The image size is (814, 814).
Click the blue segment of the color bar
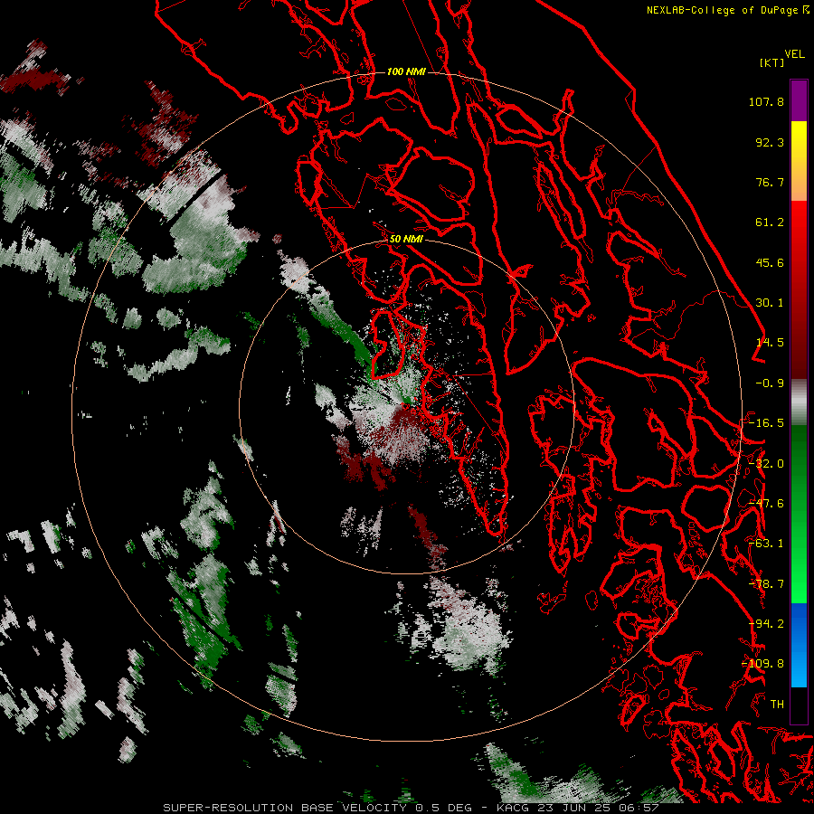coord(799,645)
